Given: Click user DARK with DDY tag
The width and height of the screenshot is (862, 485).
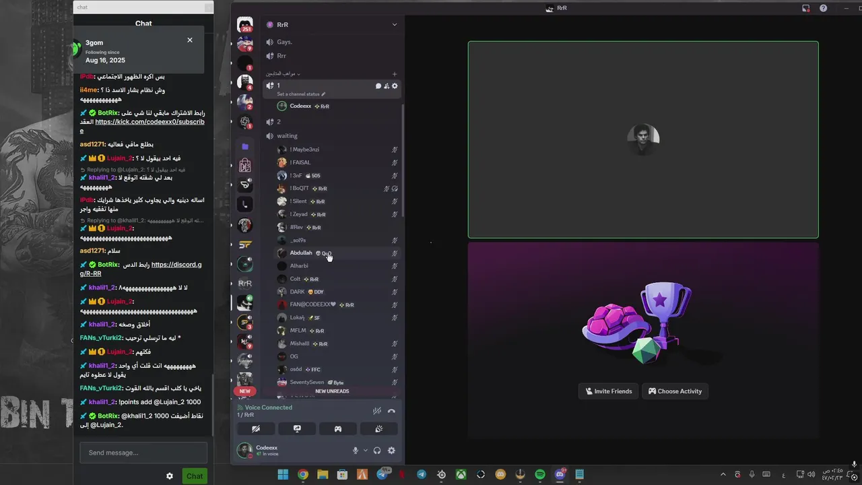Looking at the screenshot, I should [337, 292].
